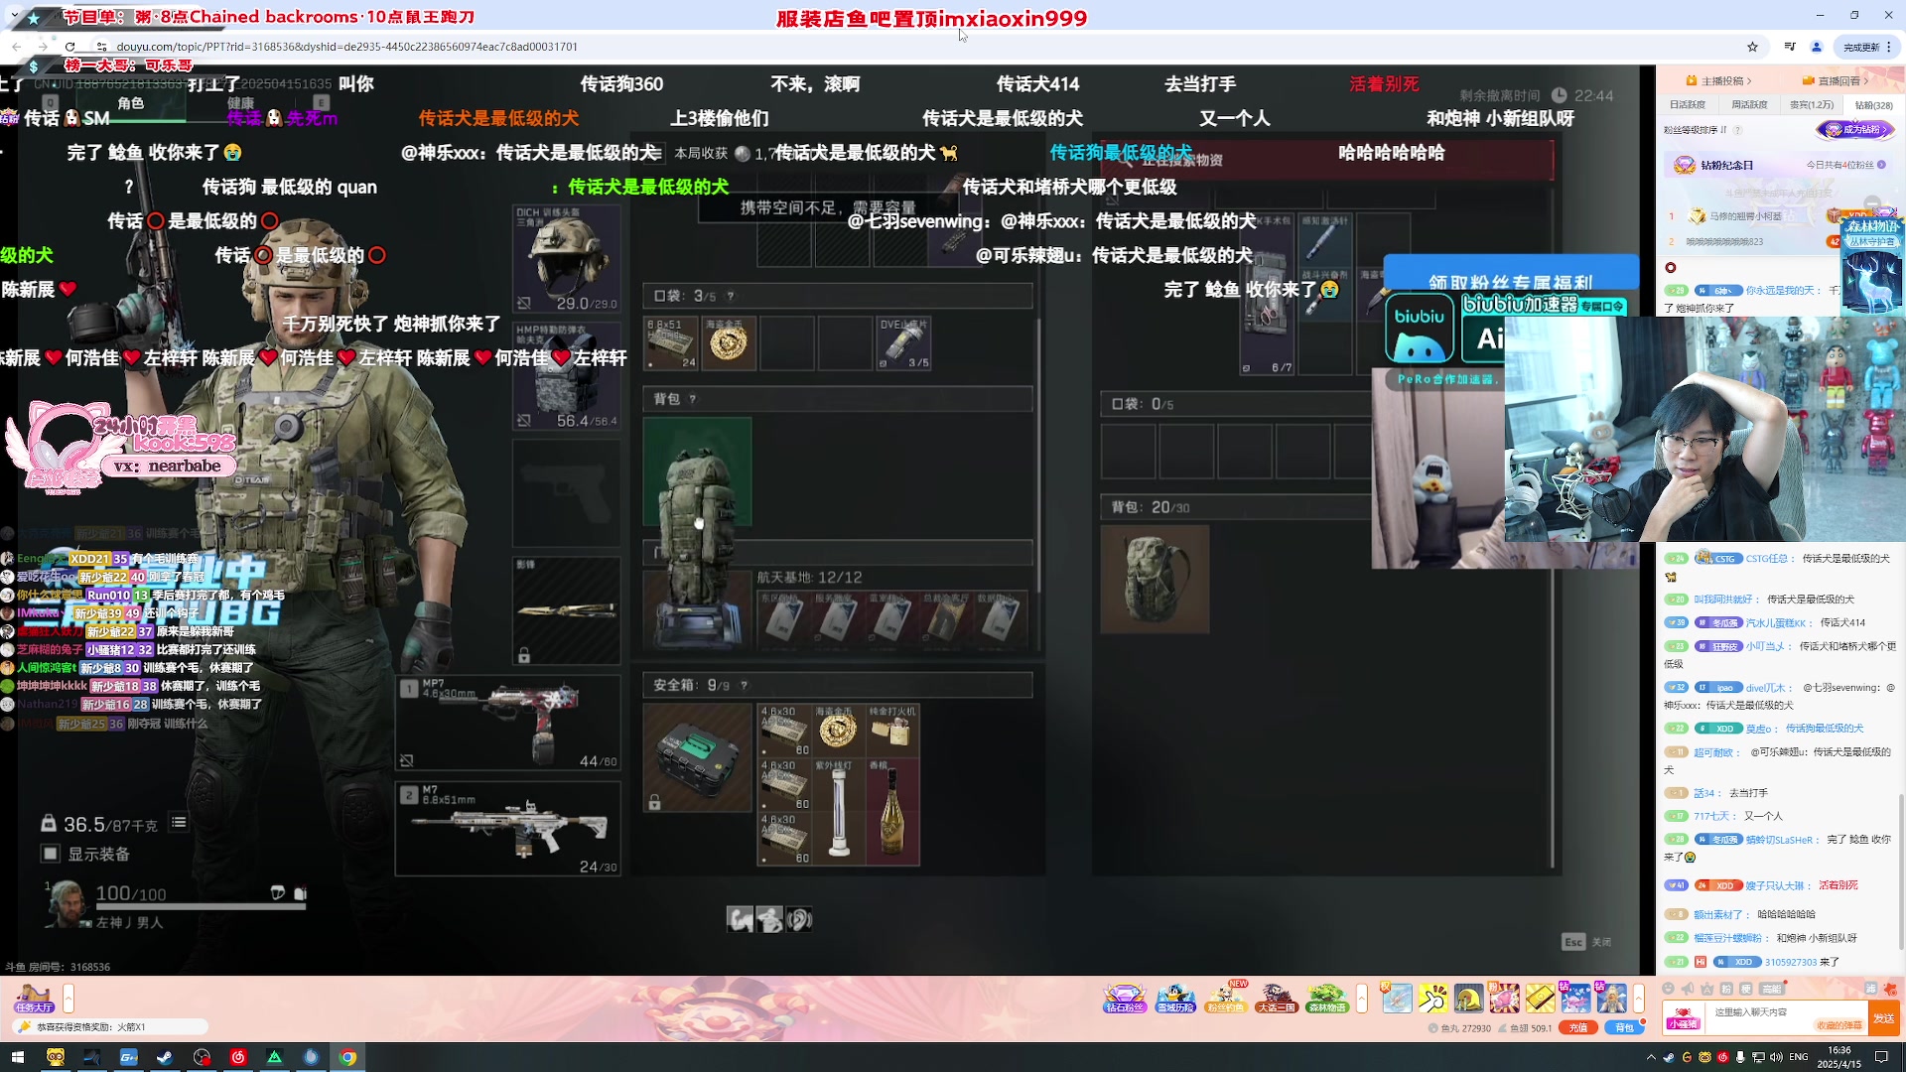Show hidden system tray icons
1906x1072 pixels.
(x=1652, y=1057)
